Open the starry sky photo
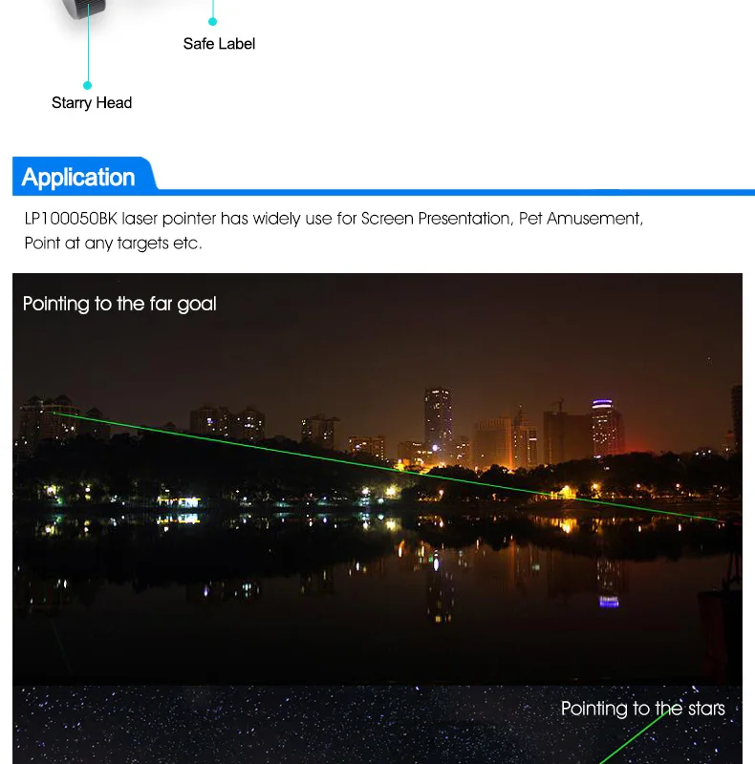Viewport: 755px width, 764px height. point(377,725)
